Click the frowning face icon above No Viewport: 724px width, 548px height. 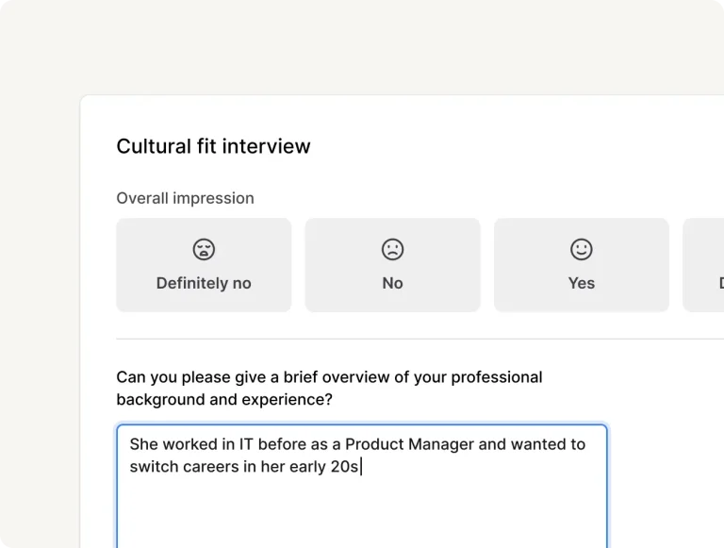392,249
